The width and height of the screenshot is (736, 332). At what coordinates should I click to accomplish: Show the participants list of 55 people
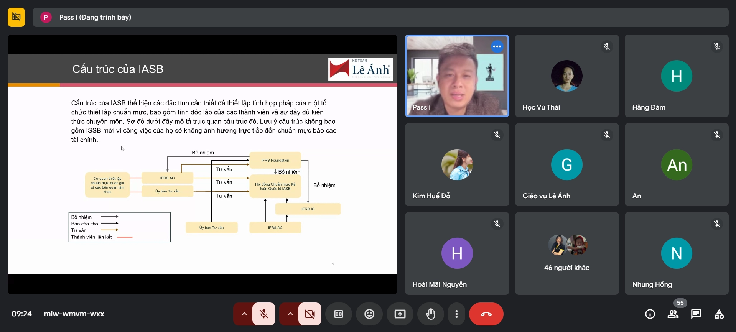pyautogui.click(x=673, y=314)
